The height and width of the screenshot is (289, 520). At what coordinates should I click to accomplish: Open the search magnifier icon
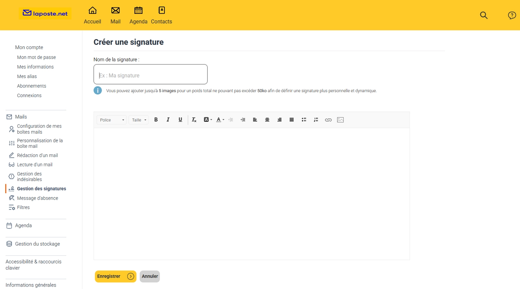click(x=483, y=15)
